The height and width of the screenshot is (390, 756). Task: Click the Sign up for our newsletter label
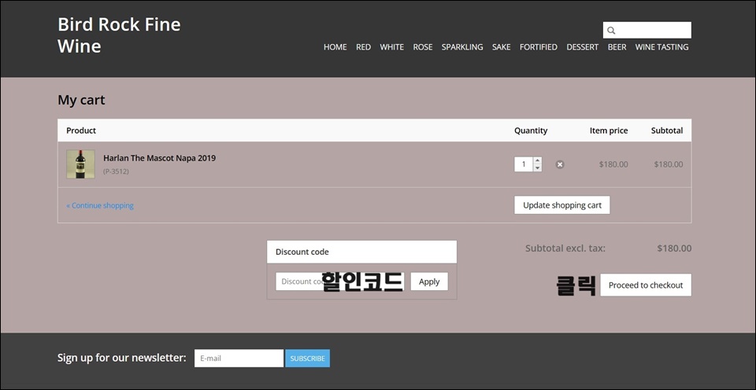coord(121,358)
